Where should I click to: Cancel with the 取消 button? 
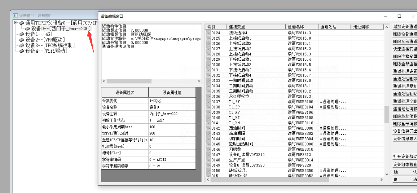click(405, 180)
